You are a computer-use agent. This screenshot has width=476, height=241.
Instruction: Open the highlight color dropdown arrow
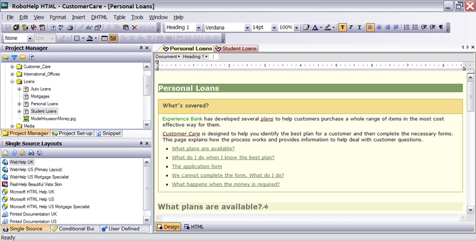coord(334,27)
